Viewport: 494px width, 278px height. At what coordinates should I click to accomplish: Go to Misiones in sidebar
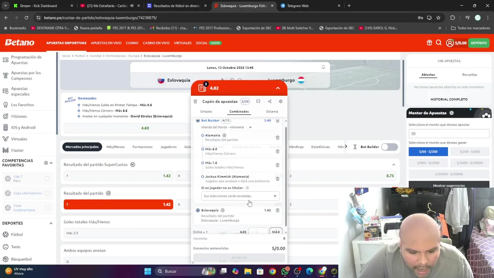pos(19,116)
